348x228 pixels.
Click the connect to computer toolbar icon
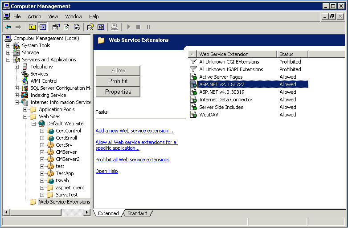click(115, 27)
